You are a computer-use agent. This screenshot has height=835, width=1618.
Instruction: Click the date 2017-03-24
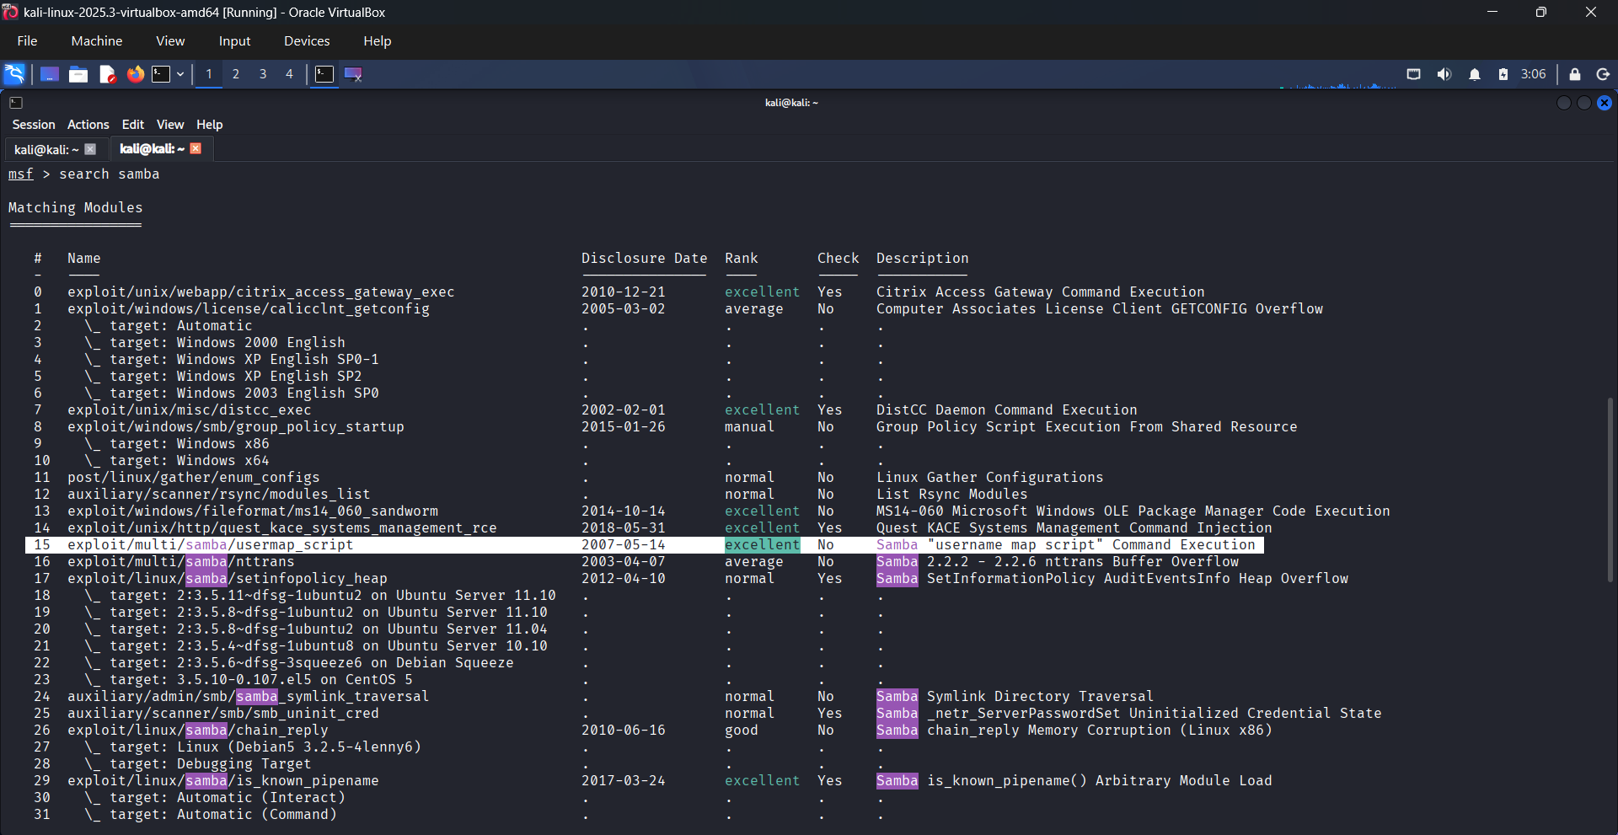624,781
